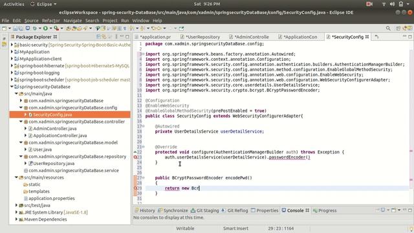Image resolution: width=414 pixels, height=233 pixels.
Task: Expand the Maven Dependencies node
Action: coord(16,219)
